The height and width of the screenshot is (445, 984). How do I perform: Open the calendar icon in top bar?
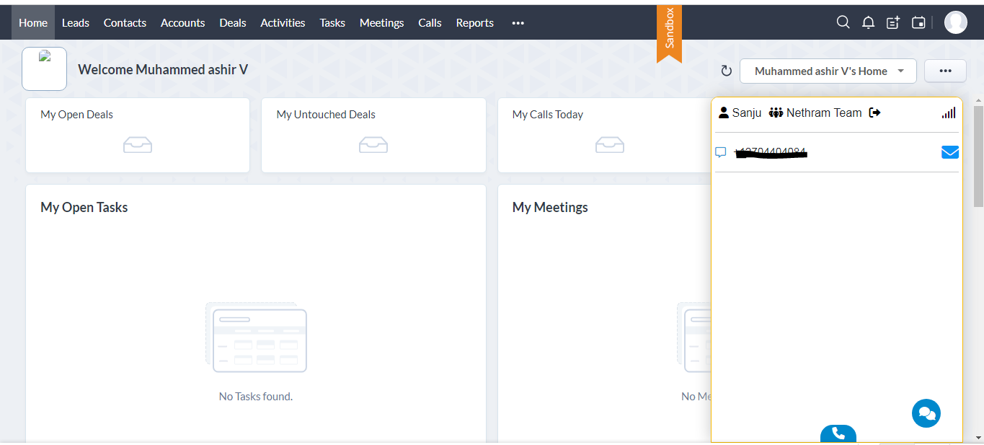[x=918, y=22]
